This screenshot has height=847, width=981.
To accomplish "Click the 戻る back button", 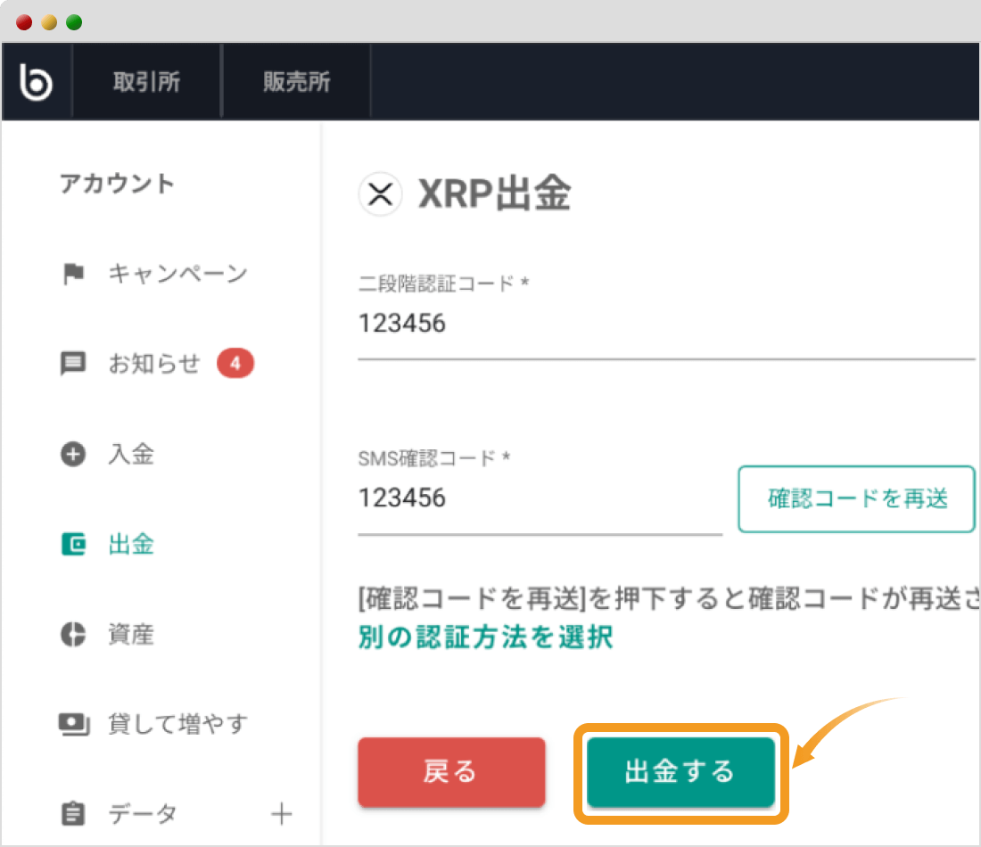I will click(451, 772).
